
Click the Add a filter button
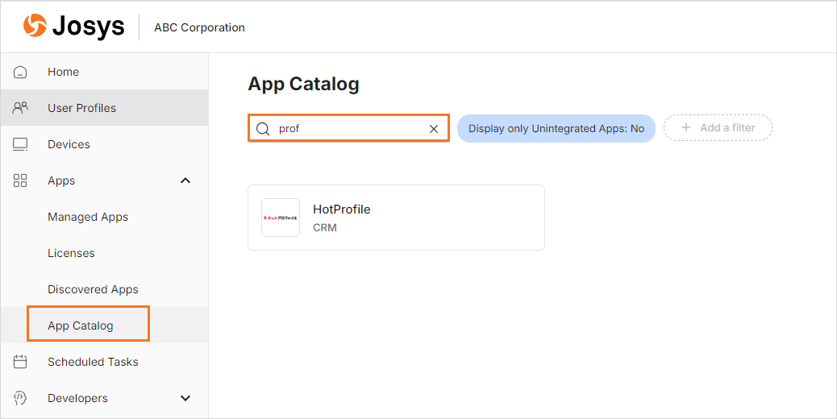pos(718,128)
